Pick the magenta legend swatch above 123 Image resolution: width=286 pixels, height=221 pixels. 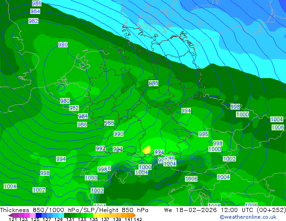[x=27, y=215]
